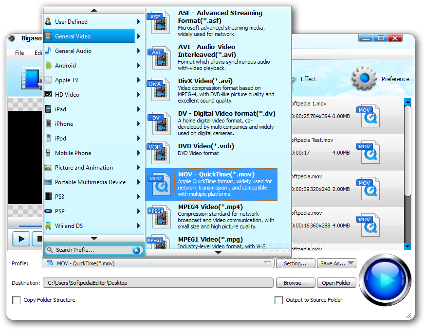Click file list scroll up arrow
Viewport: 425px width, 330px height.
pyautogui.click(x=407, y=102)
